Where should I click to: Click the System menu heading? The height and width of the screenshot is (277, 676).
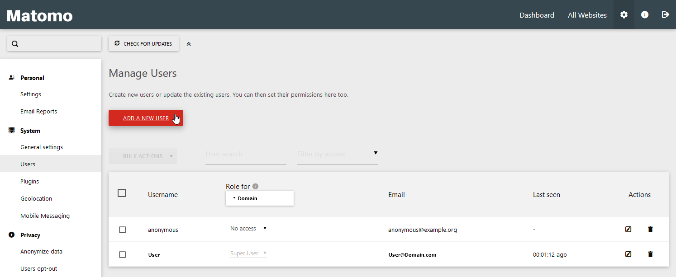point(30,131)
